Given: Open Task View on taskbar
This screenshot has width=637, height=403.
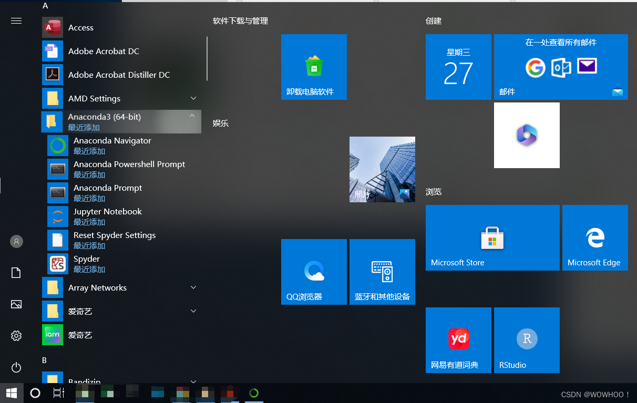Looking at the screenshot, I should point(59,393).
